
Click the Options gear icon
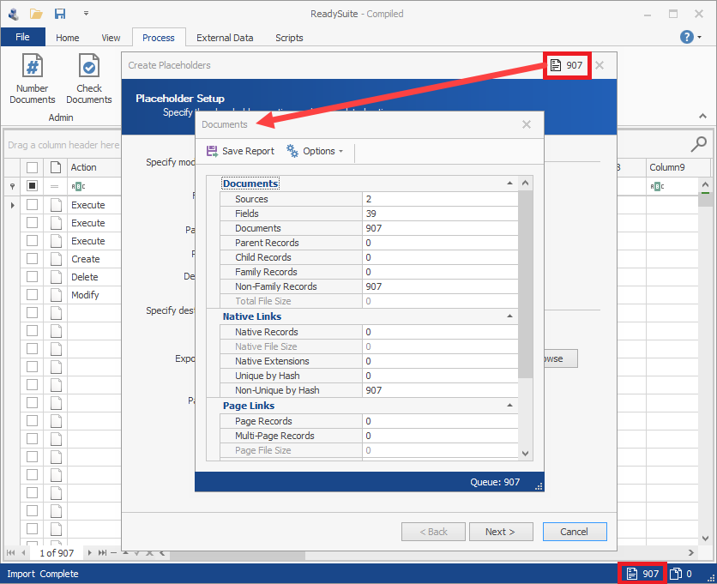point(291,150)
